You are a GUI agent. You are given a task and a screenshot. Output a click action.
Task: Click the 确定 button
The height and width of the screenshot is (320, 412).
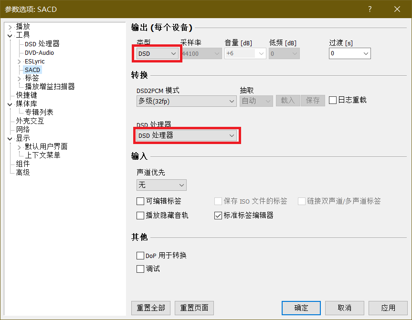tap(301, 308)
